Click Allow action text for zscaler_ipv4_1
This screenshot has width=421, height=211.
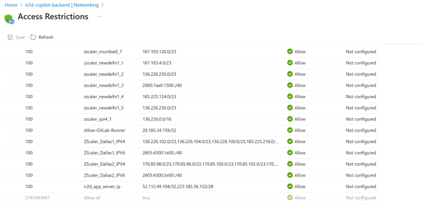[x=300, y=119]
